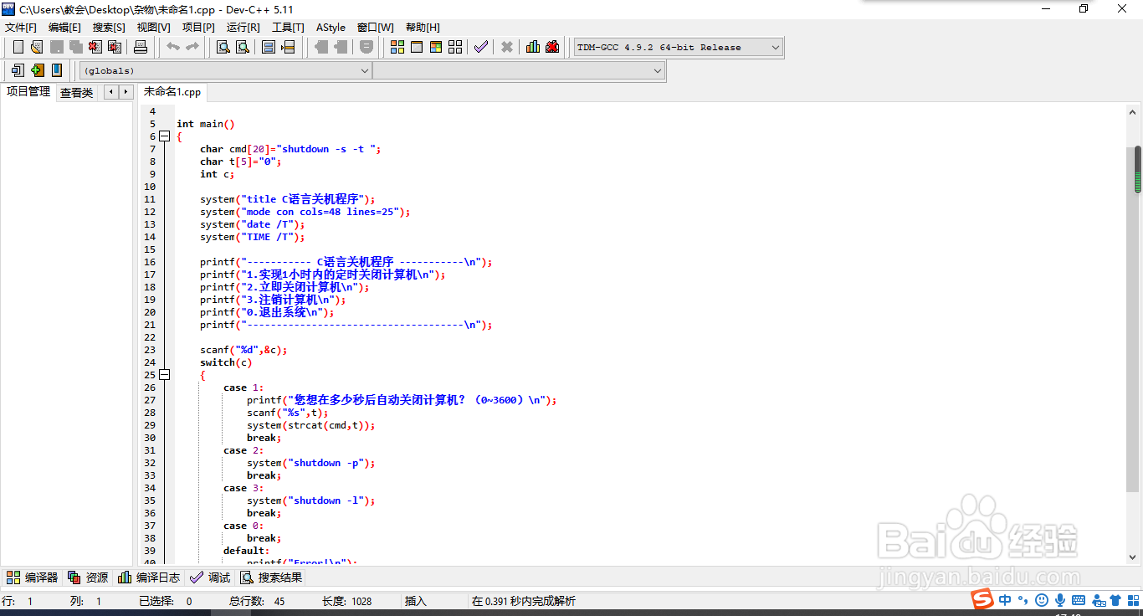Screen dimensions: 1143x616
Task: Click the Run program window icon
Action: click(x=417, y=47)
